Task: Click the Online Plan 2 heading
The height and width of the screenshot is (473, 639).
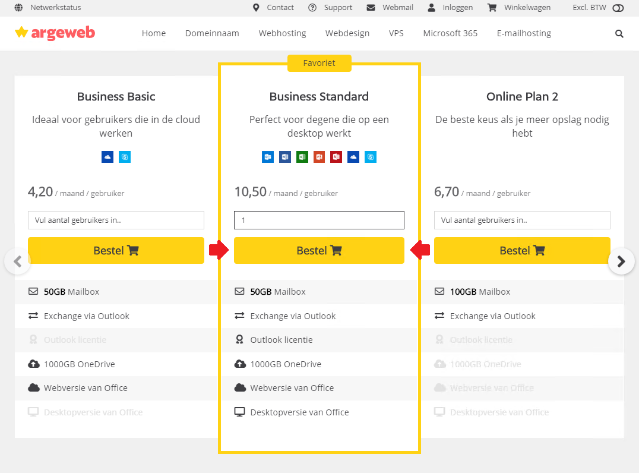Action: tap(522, 97)
